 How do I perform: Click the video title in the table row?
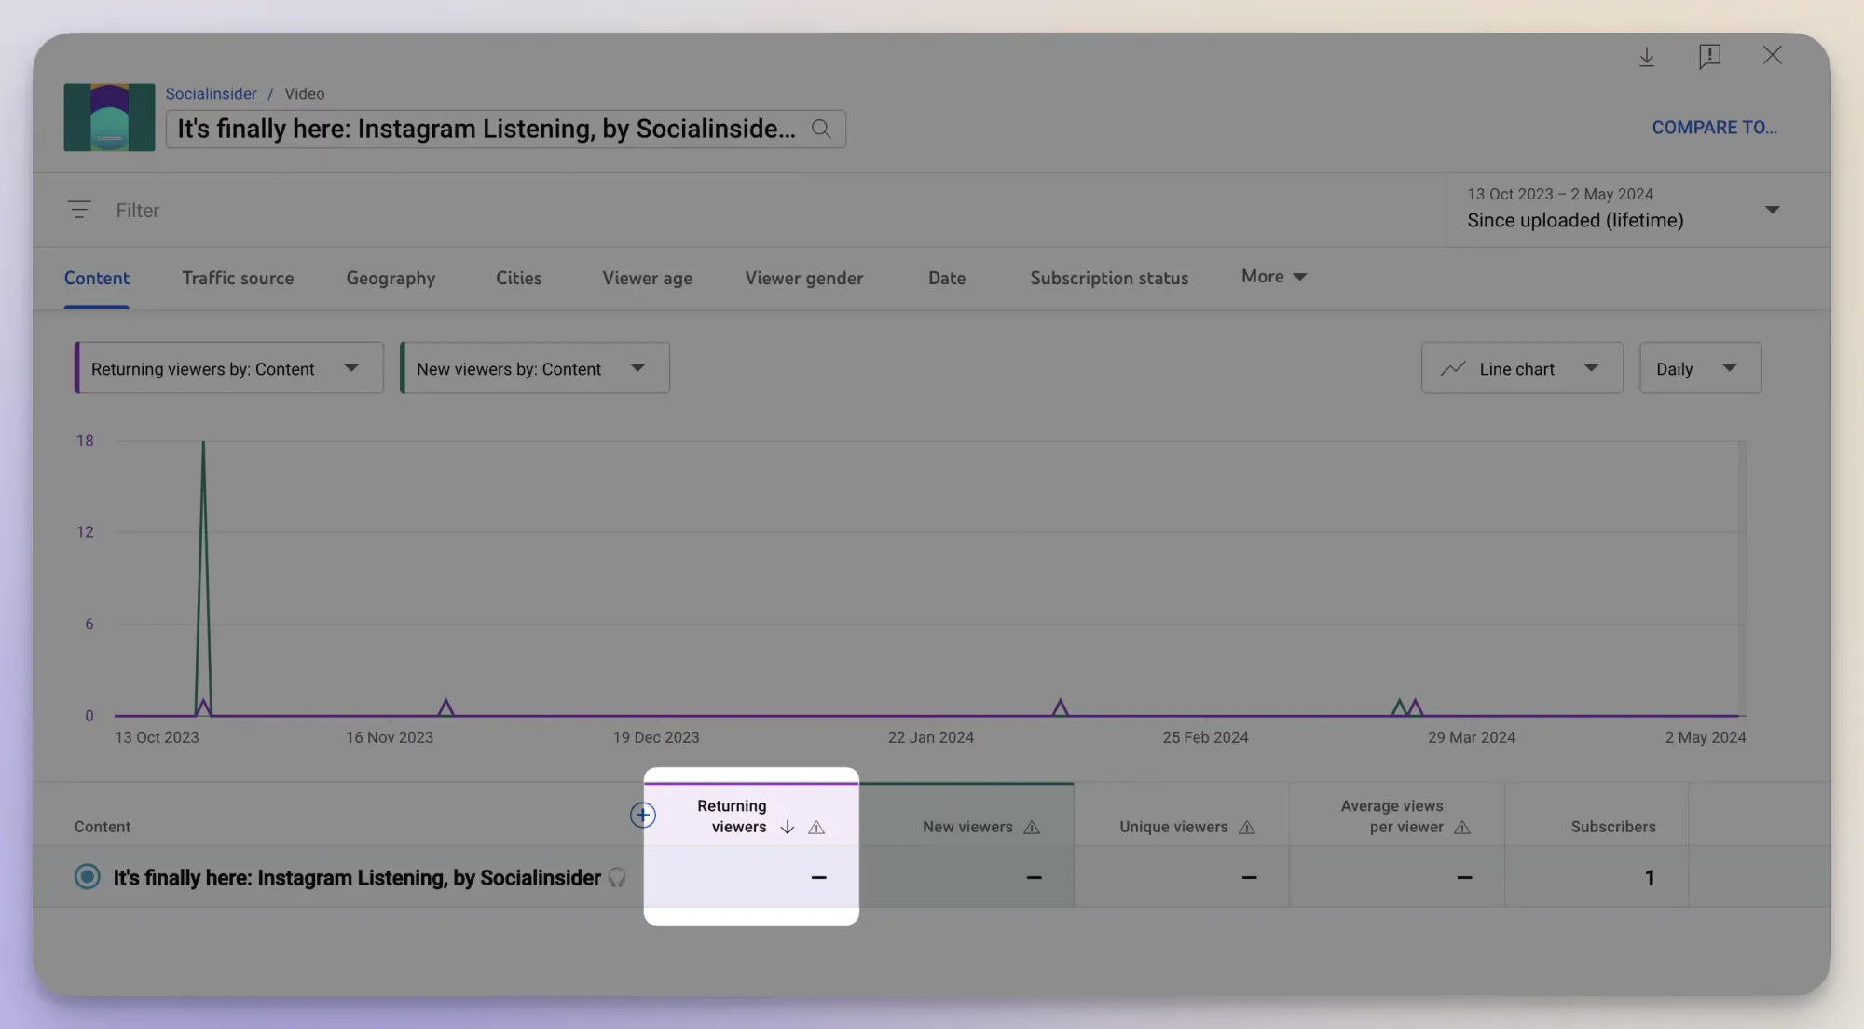(x=357, y=878)
